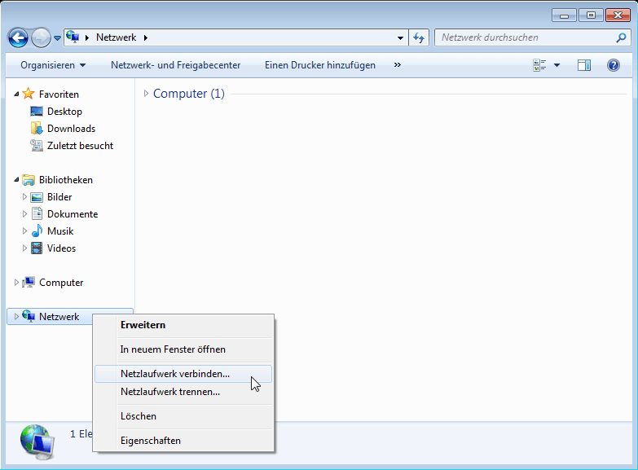Screen dimensions: 638x470
Task: Open 'Zuletzt besucht' places
Action: 80,146
